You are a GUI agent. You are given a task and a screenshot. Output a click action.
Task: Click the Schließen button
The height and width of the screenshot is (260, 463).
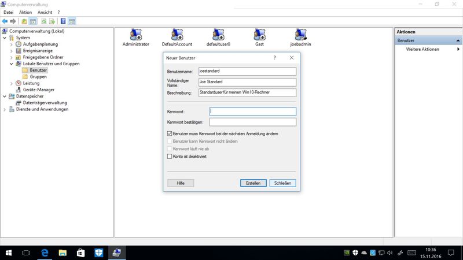point(282,183)
